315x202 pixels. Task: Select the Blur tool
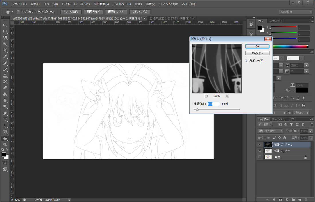click(5, 100)
